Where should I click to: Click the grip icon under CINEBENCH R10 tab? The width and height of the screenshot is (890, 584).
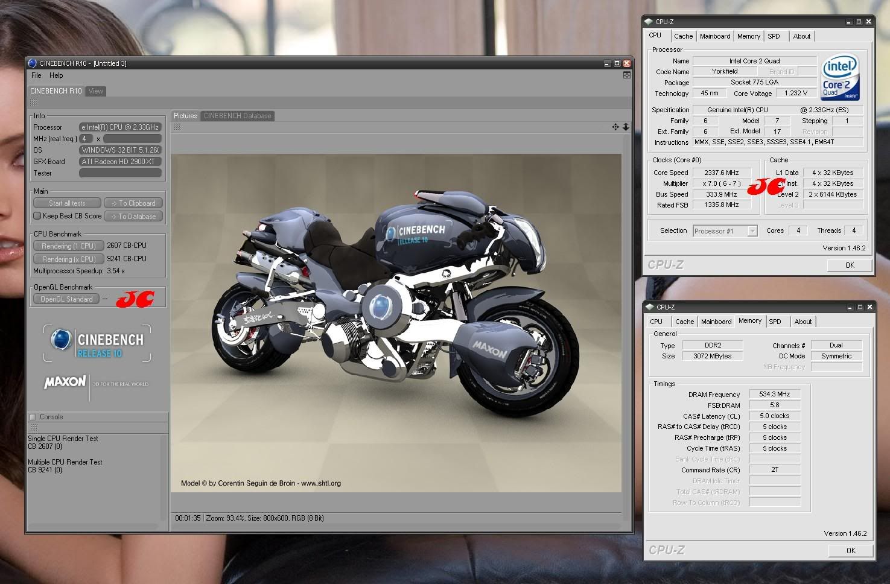[34, 103]
